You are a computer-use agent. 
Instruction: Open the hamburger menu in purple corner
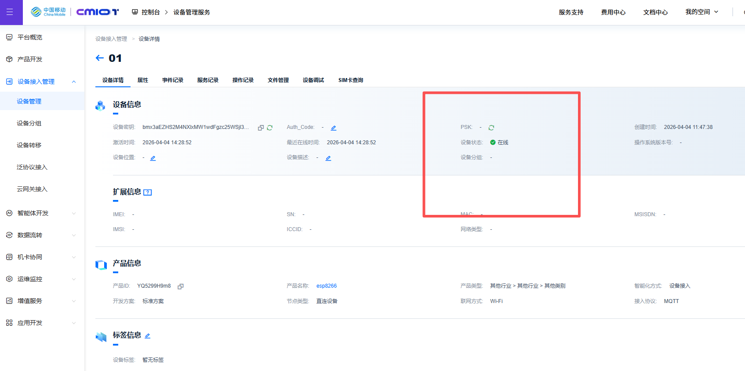10,12
